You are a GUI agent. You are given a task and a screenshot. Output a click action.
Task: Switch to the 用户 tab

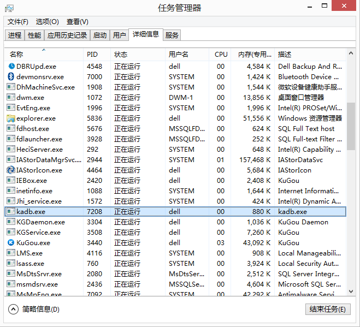coord(119,35)
